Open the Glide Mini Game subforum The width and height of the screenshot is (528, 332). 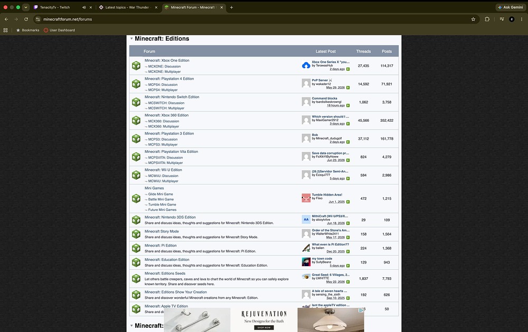click(x=161, y=194)
